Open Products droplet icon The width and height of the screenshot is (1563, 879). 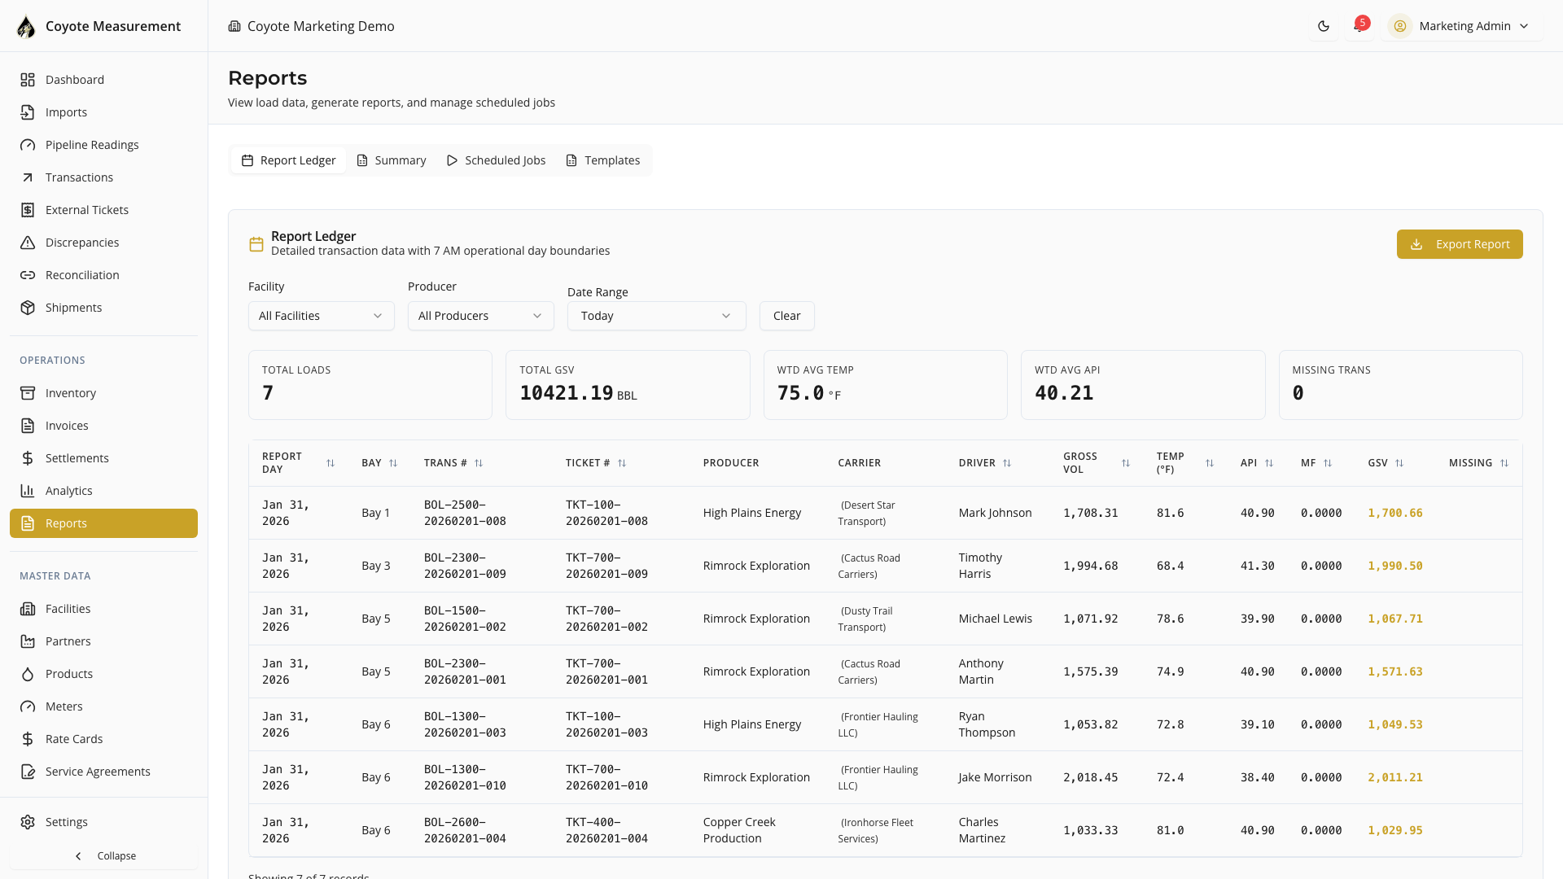click(28, 674)
